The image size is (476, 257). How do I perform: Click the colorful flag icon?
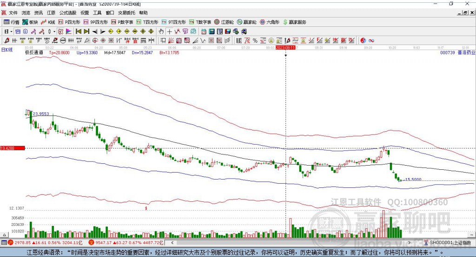69,32
